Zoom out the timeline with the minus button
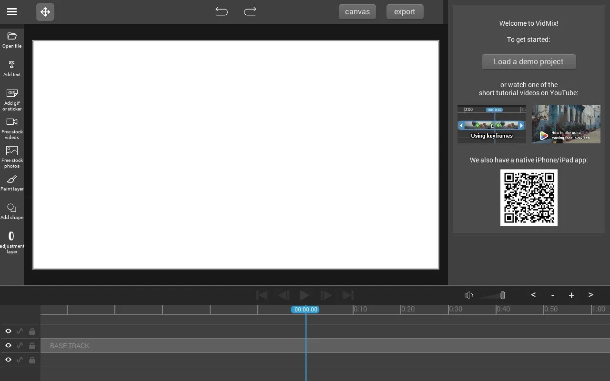Screen dimensions: 610x381 click(552, 295)
